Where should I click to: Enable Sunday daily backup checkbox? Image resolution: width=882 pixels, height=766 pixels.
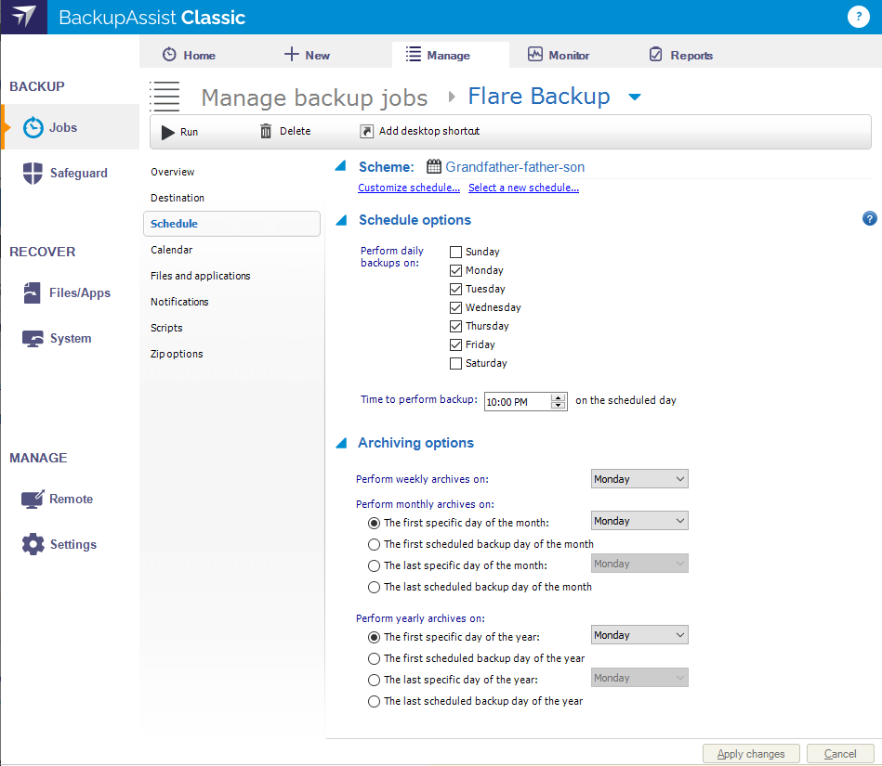pos(455,252)
